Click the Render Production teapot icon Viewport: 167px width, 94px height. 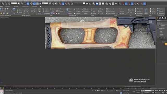116,4
